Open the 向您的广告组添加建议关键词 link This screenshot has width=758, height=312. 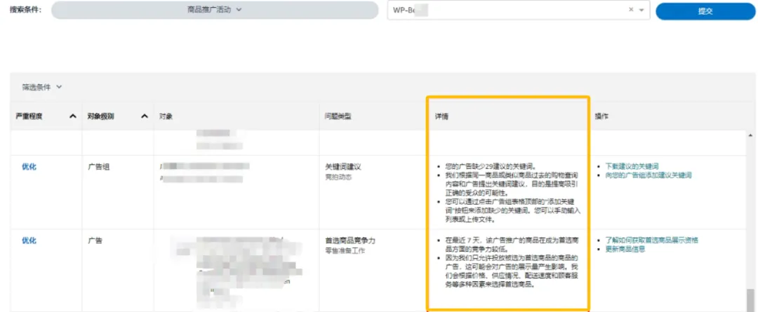pos(649,175)
